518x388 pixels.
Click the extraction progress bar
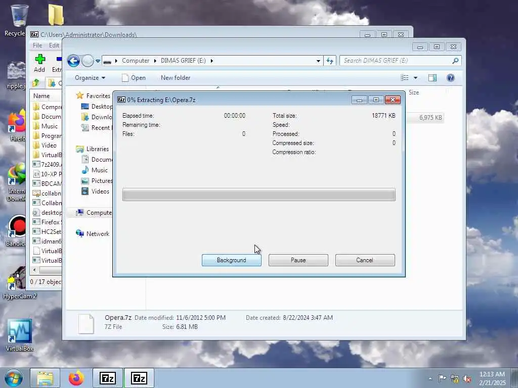point(258,195)
